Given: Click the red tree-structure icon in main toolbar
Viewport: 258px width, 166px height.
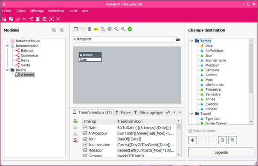Looking at the screenshot, I should coord(31,19).
